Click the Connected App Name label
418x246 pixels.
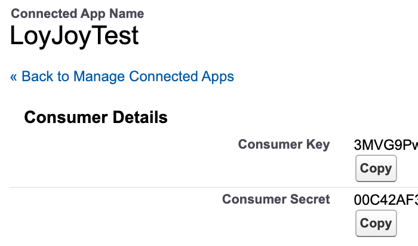(78, 13)
